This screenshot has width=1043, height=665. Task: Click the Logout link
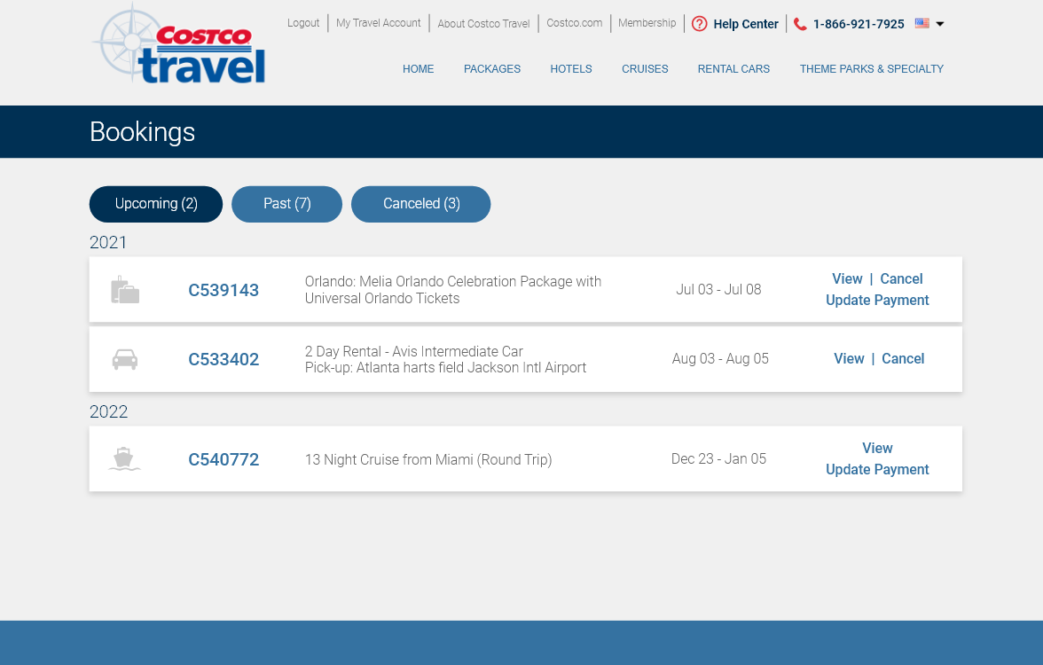click(x=303, y=23)
